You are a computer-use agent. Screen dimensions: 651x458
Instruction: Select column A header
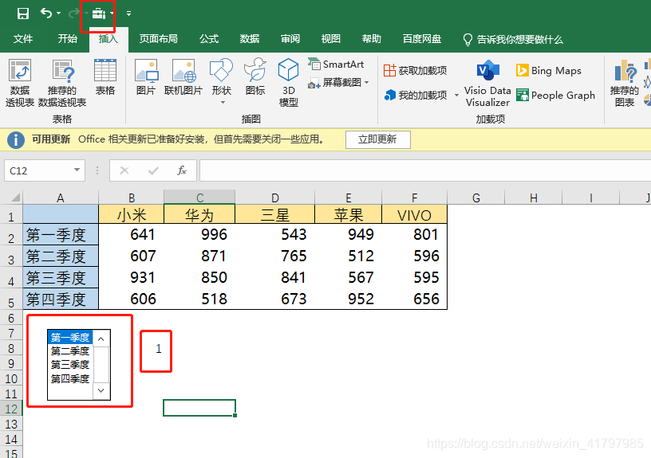coord(61,198)
